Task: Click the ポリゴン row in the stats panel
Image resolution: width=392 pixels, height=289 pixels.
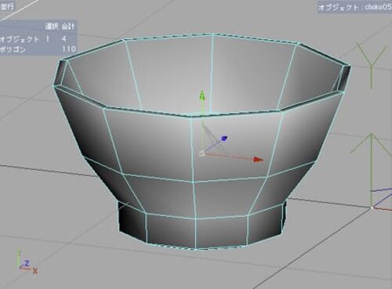Action: pyautogui.click(x=38, y=49)
